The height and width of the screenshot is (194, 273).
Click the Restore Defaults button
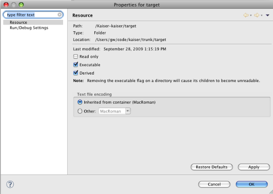coord(212,167)
